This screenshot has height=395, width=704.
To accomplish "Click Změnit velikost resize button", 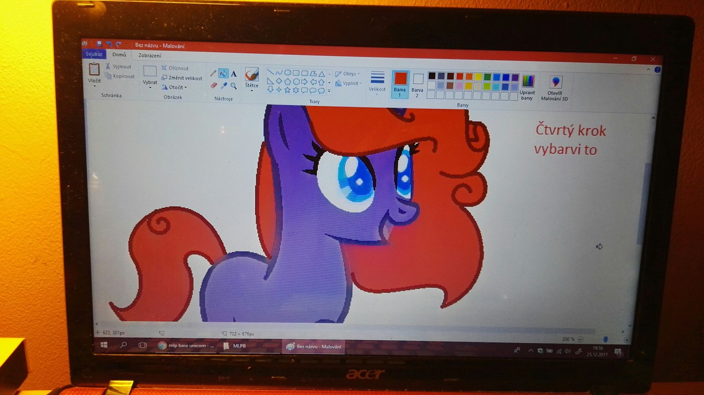I will [182, 78].
